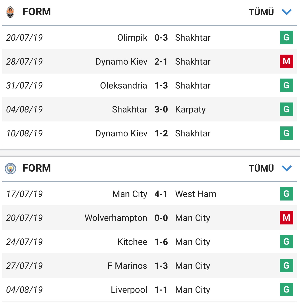Click the Kitchee 1-6 score
The width and height of the screenshot is (300, 303).
(161, 242)
